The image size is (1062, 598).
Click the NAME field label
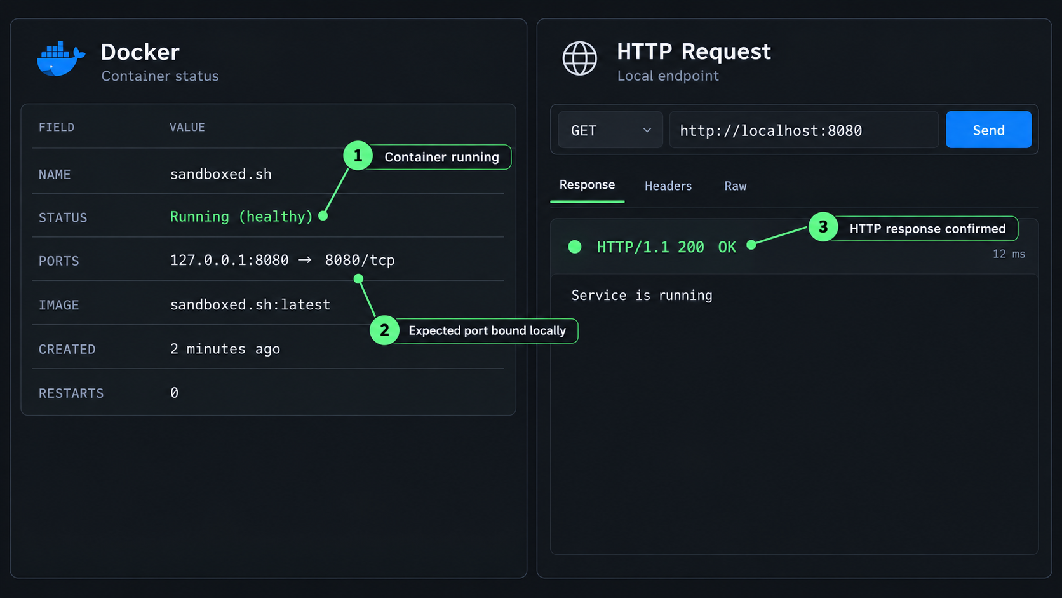55,175
